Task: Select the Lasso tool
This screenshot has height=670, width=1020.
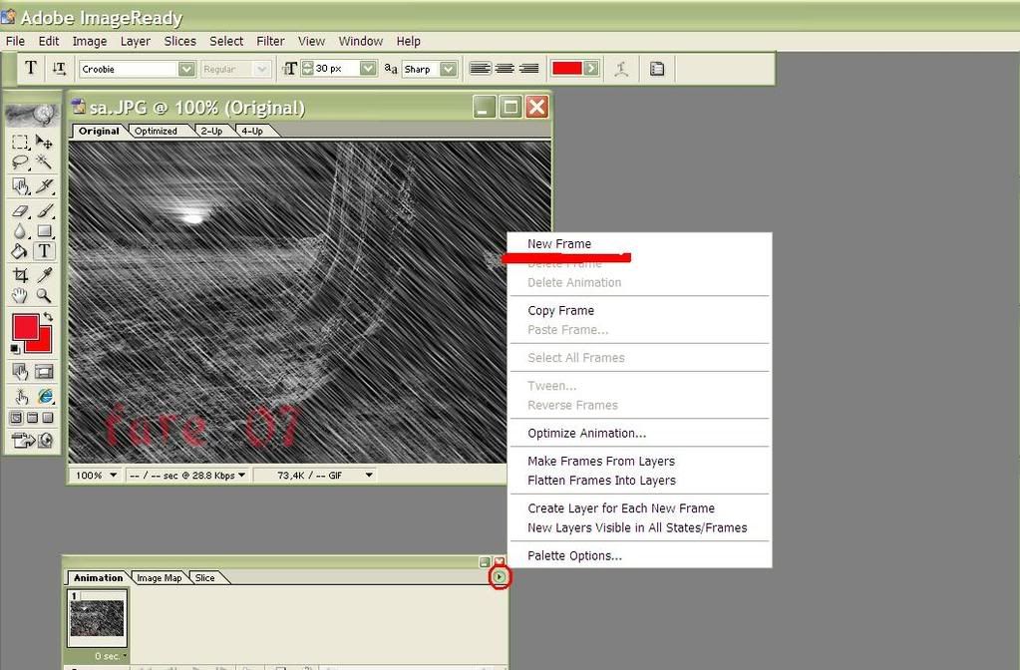Action: [x=20, y=162]
